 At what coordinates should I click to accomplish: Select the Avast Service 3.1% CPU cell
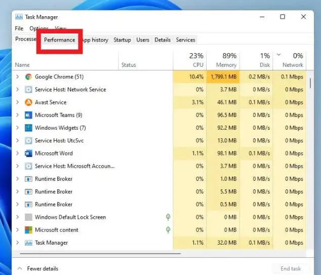coord(190,102)
